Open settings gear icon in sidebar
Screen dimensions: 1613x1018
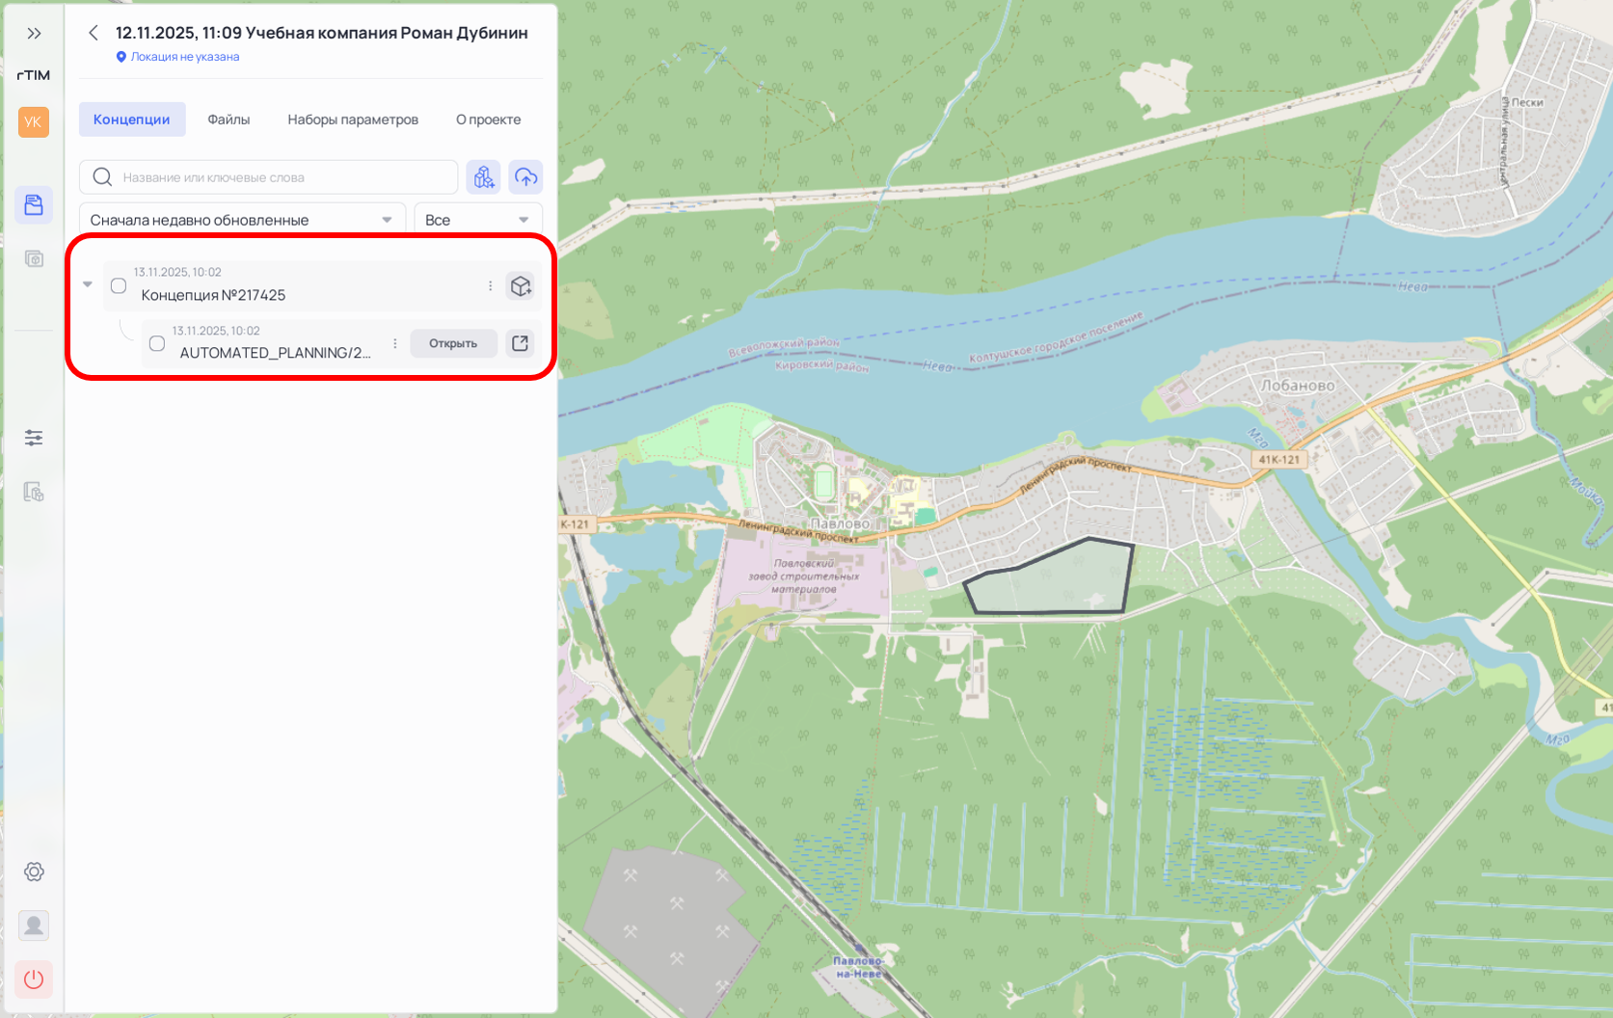pos(34,871)
